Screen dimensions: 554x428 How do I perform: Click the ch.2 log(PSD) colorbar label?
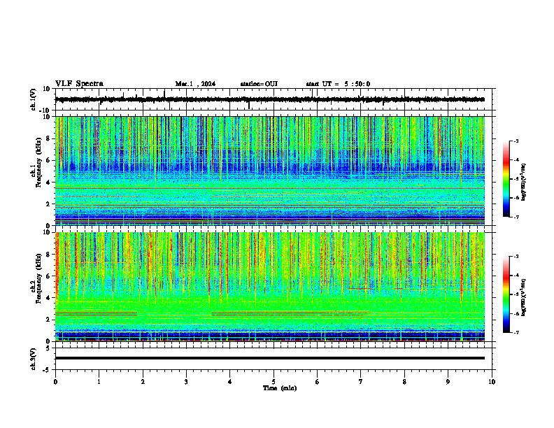click(523, 297)
